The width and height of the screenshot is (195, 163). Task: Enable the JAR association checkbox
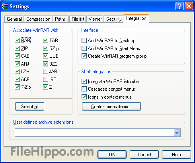coord(45,72)
